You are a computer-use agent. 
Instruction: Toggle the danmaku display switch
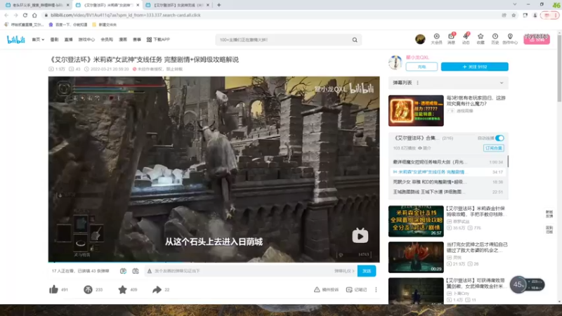point(123,271)
